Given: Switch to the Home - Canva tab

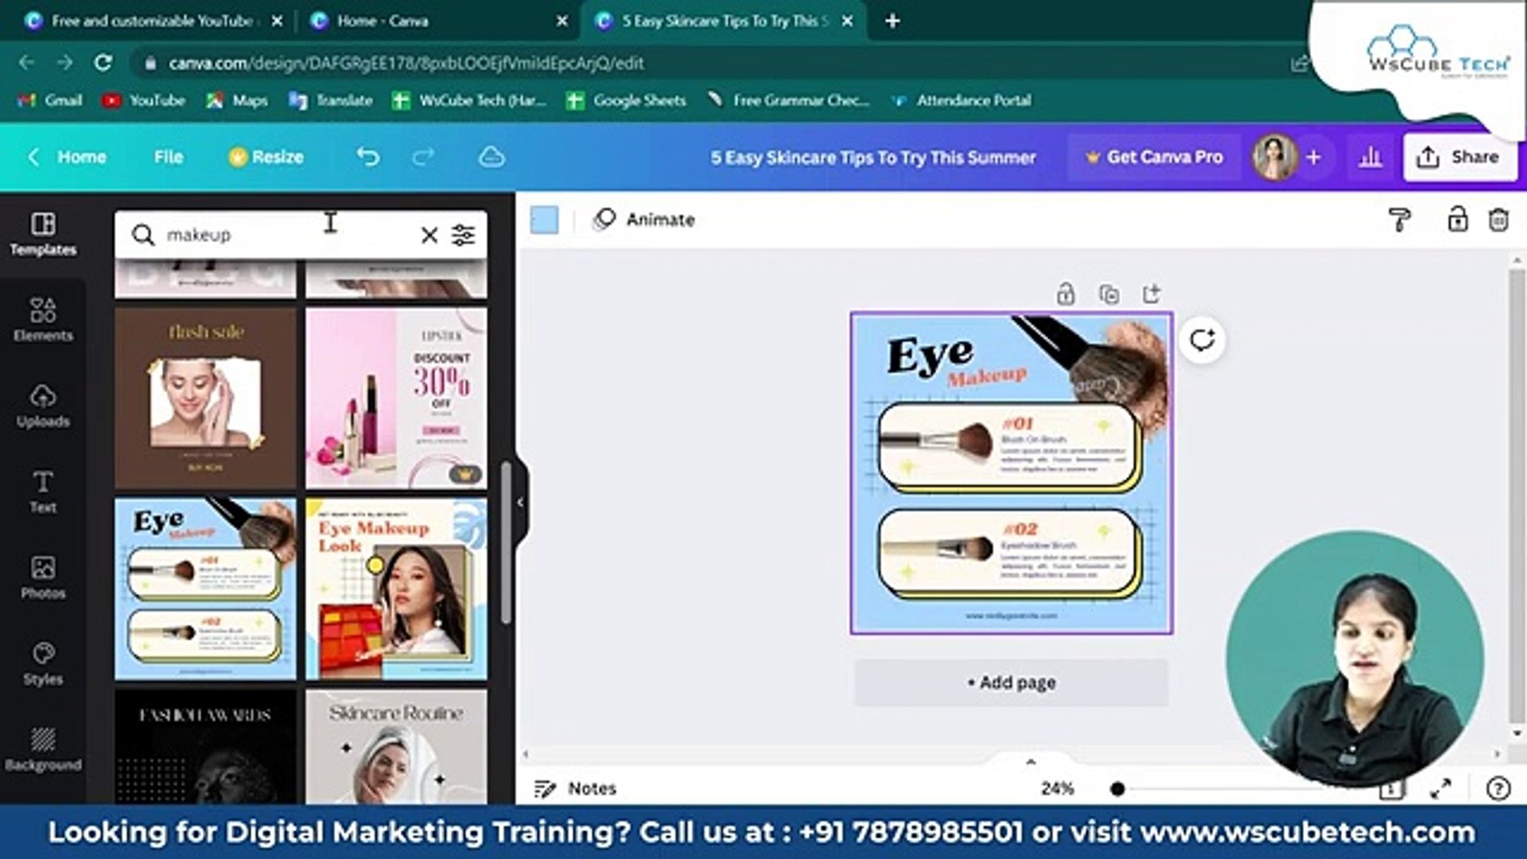Looking at the screenshot, I should 383,21.
